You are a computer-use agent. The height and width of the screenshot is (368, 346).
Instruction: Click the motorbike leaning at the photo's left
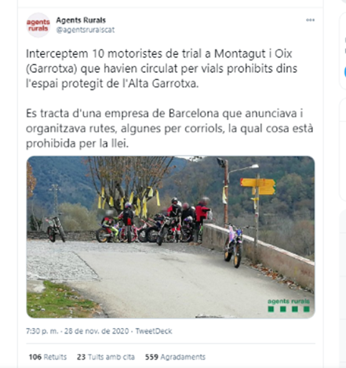click(x=55, y=229)
